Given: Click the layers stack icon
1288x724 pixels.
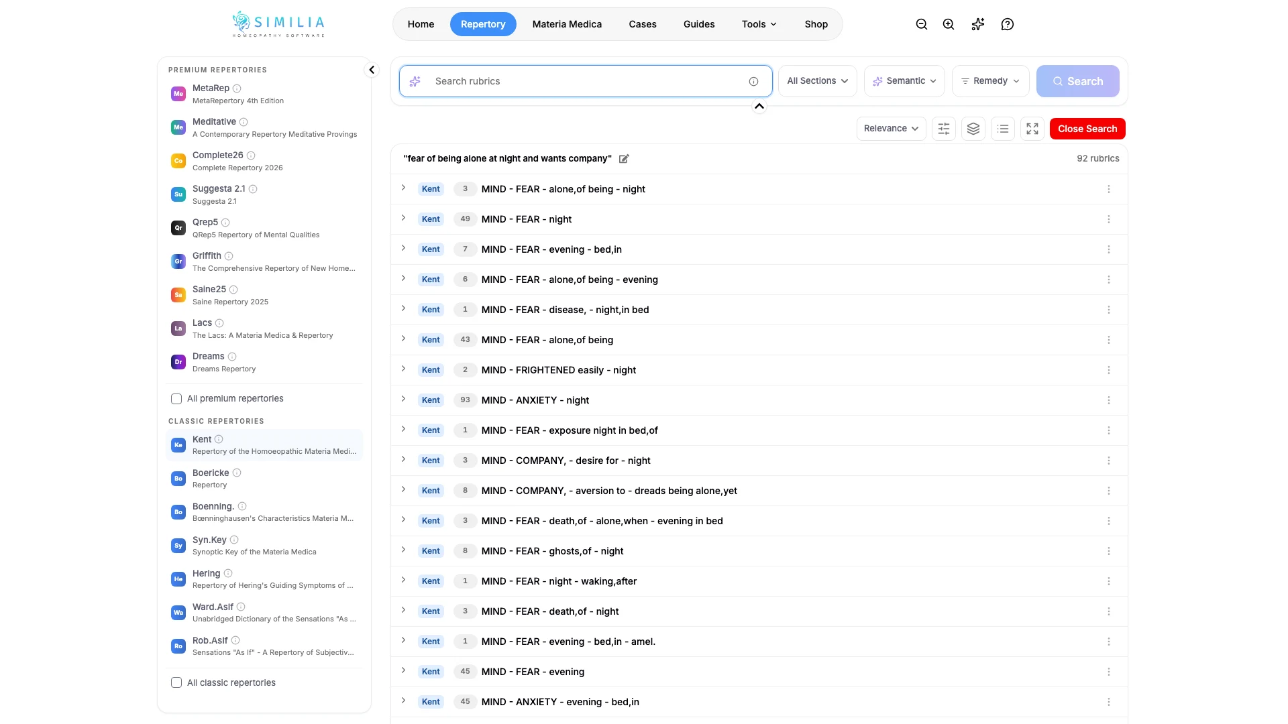Looking at the screenshot, I should [x=973, y=129].
